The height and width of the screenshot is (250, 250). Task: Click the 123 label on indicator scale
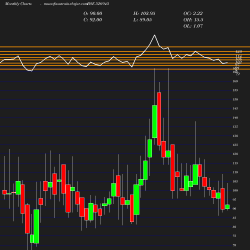(x=238, y=52)
